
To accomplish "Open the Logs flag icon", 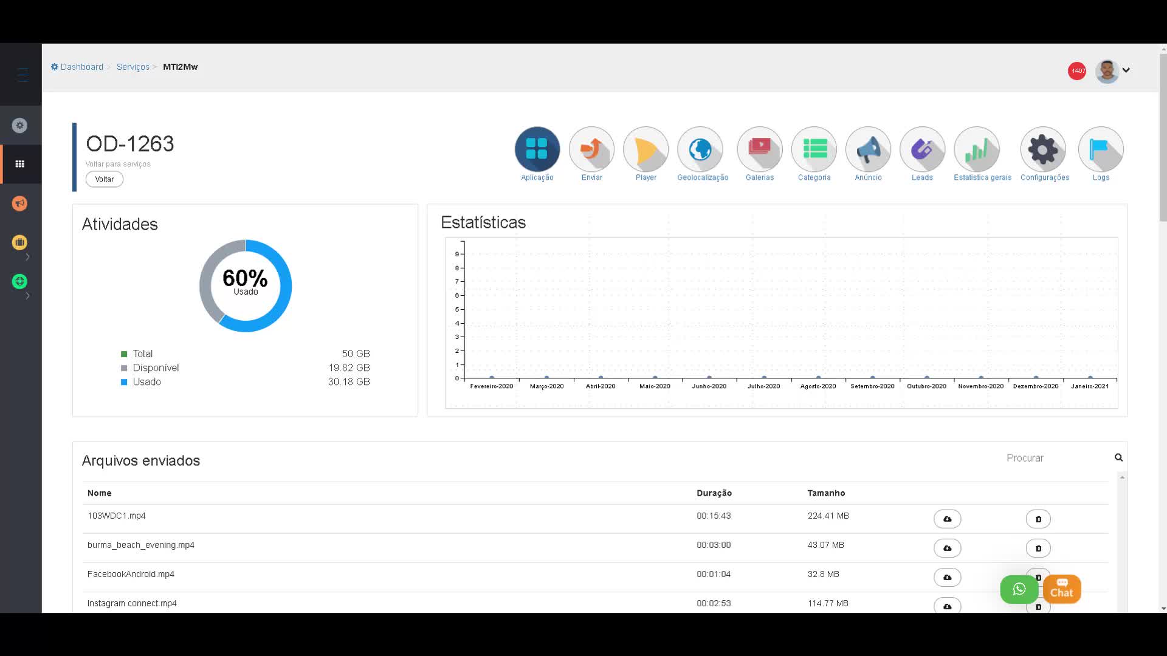I will coord(1101,149).
